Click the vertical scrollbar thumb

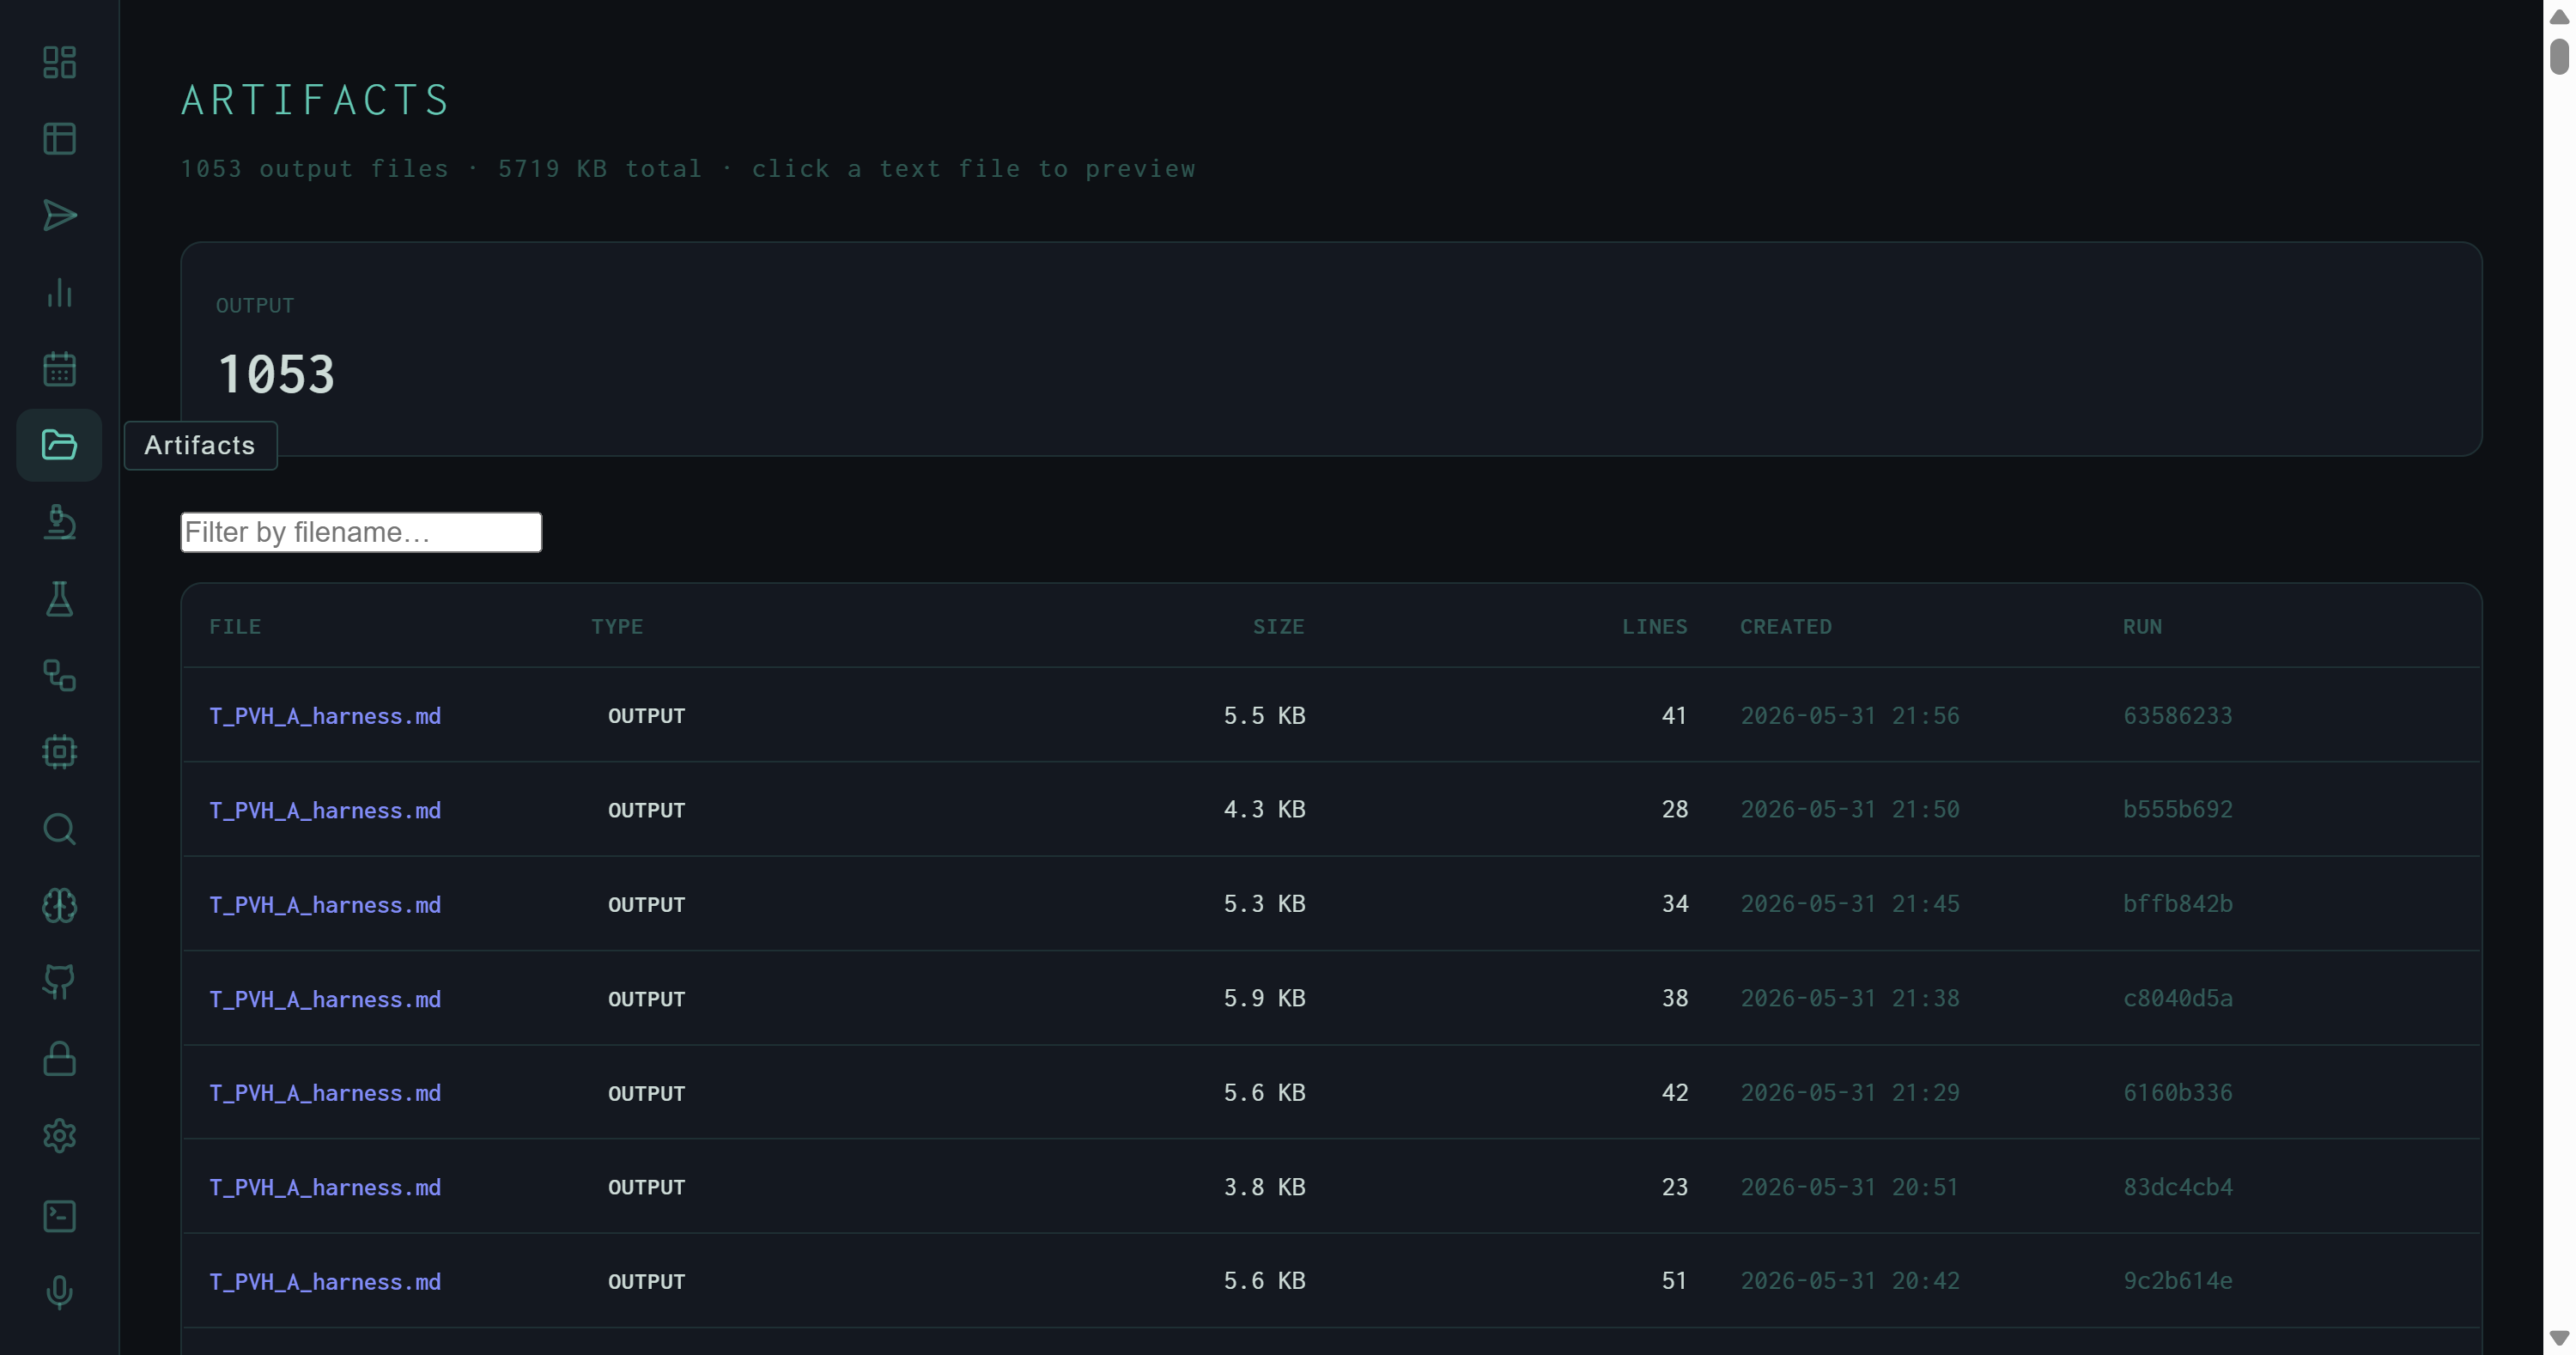click(x=2559, y=56)
